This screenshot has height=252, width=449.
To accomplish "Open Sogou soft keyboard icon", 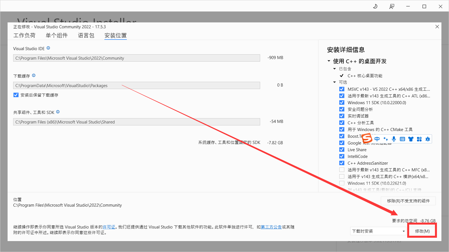I will (x=402, y=139).
